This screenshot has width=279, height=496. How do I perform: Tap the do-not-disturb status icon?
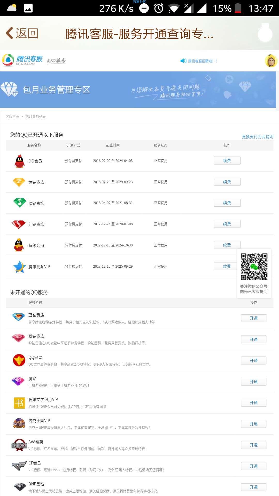pos(144,8)
